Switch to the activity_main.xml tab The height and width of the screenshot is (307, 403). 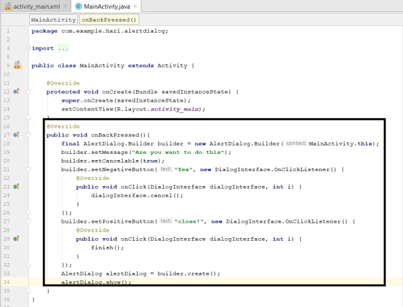tap(36, 6)
